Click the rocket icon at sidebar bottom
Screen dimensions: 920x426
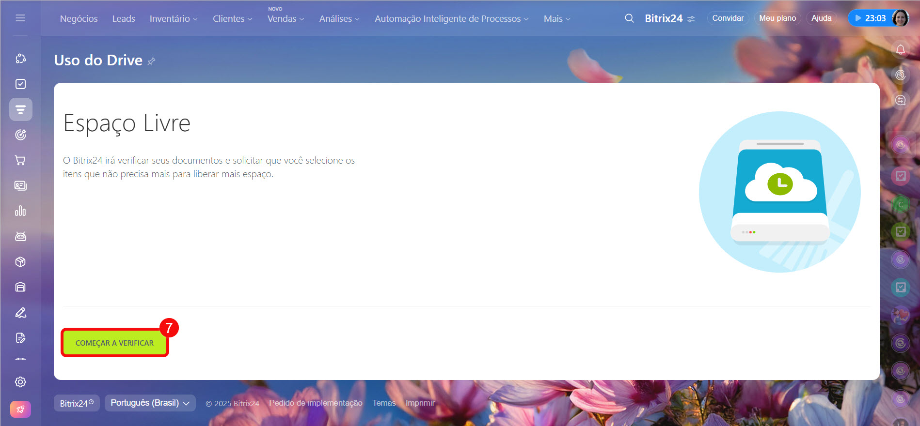pos(20,409)
